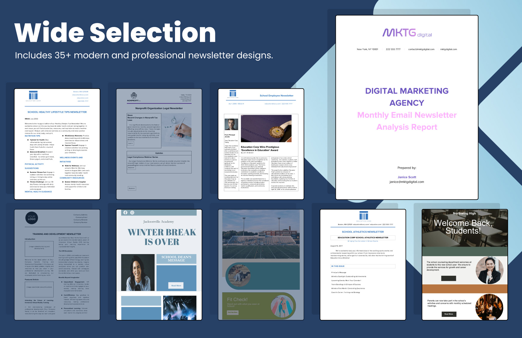The width and height of the screenshot is (522, 338).
Task: Click the 'IN THIS ISSUE' section header
Action: [x=338, y=266]
